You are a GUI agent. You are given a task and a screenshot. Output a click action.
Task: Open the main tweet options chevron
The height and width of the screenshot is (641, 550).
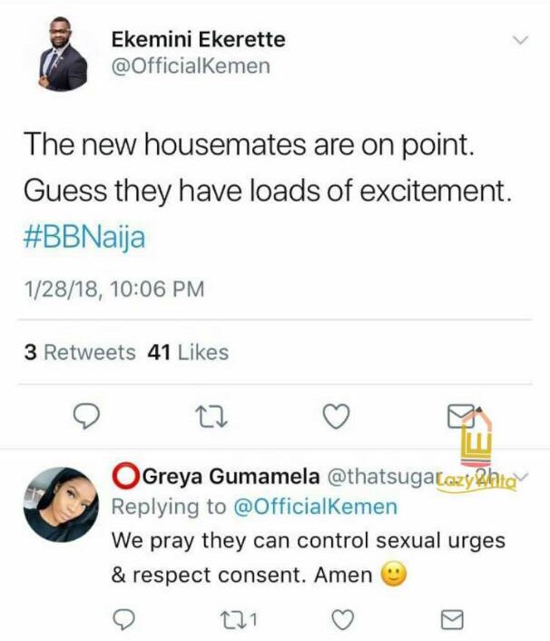click(521, 40)
